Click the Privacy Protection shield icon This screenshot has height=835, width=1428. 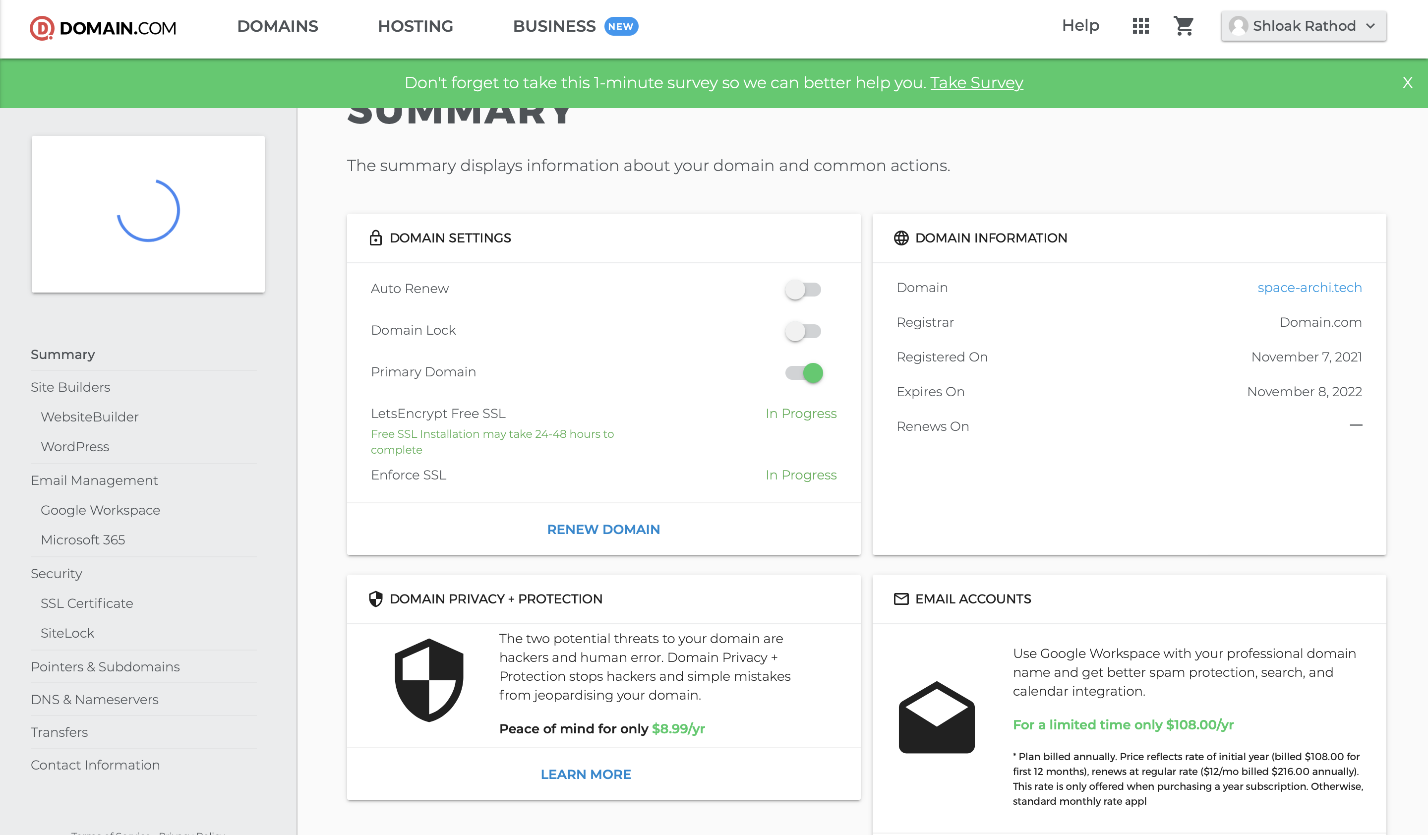375,599
